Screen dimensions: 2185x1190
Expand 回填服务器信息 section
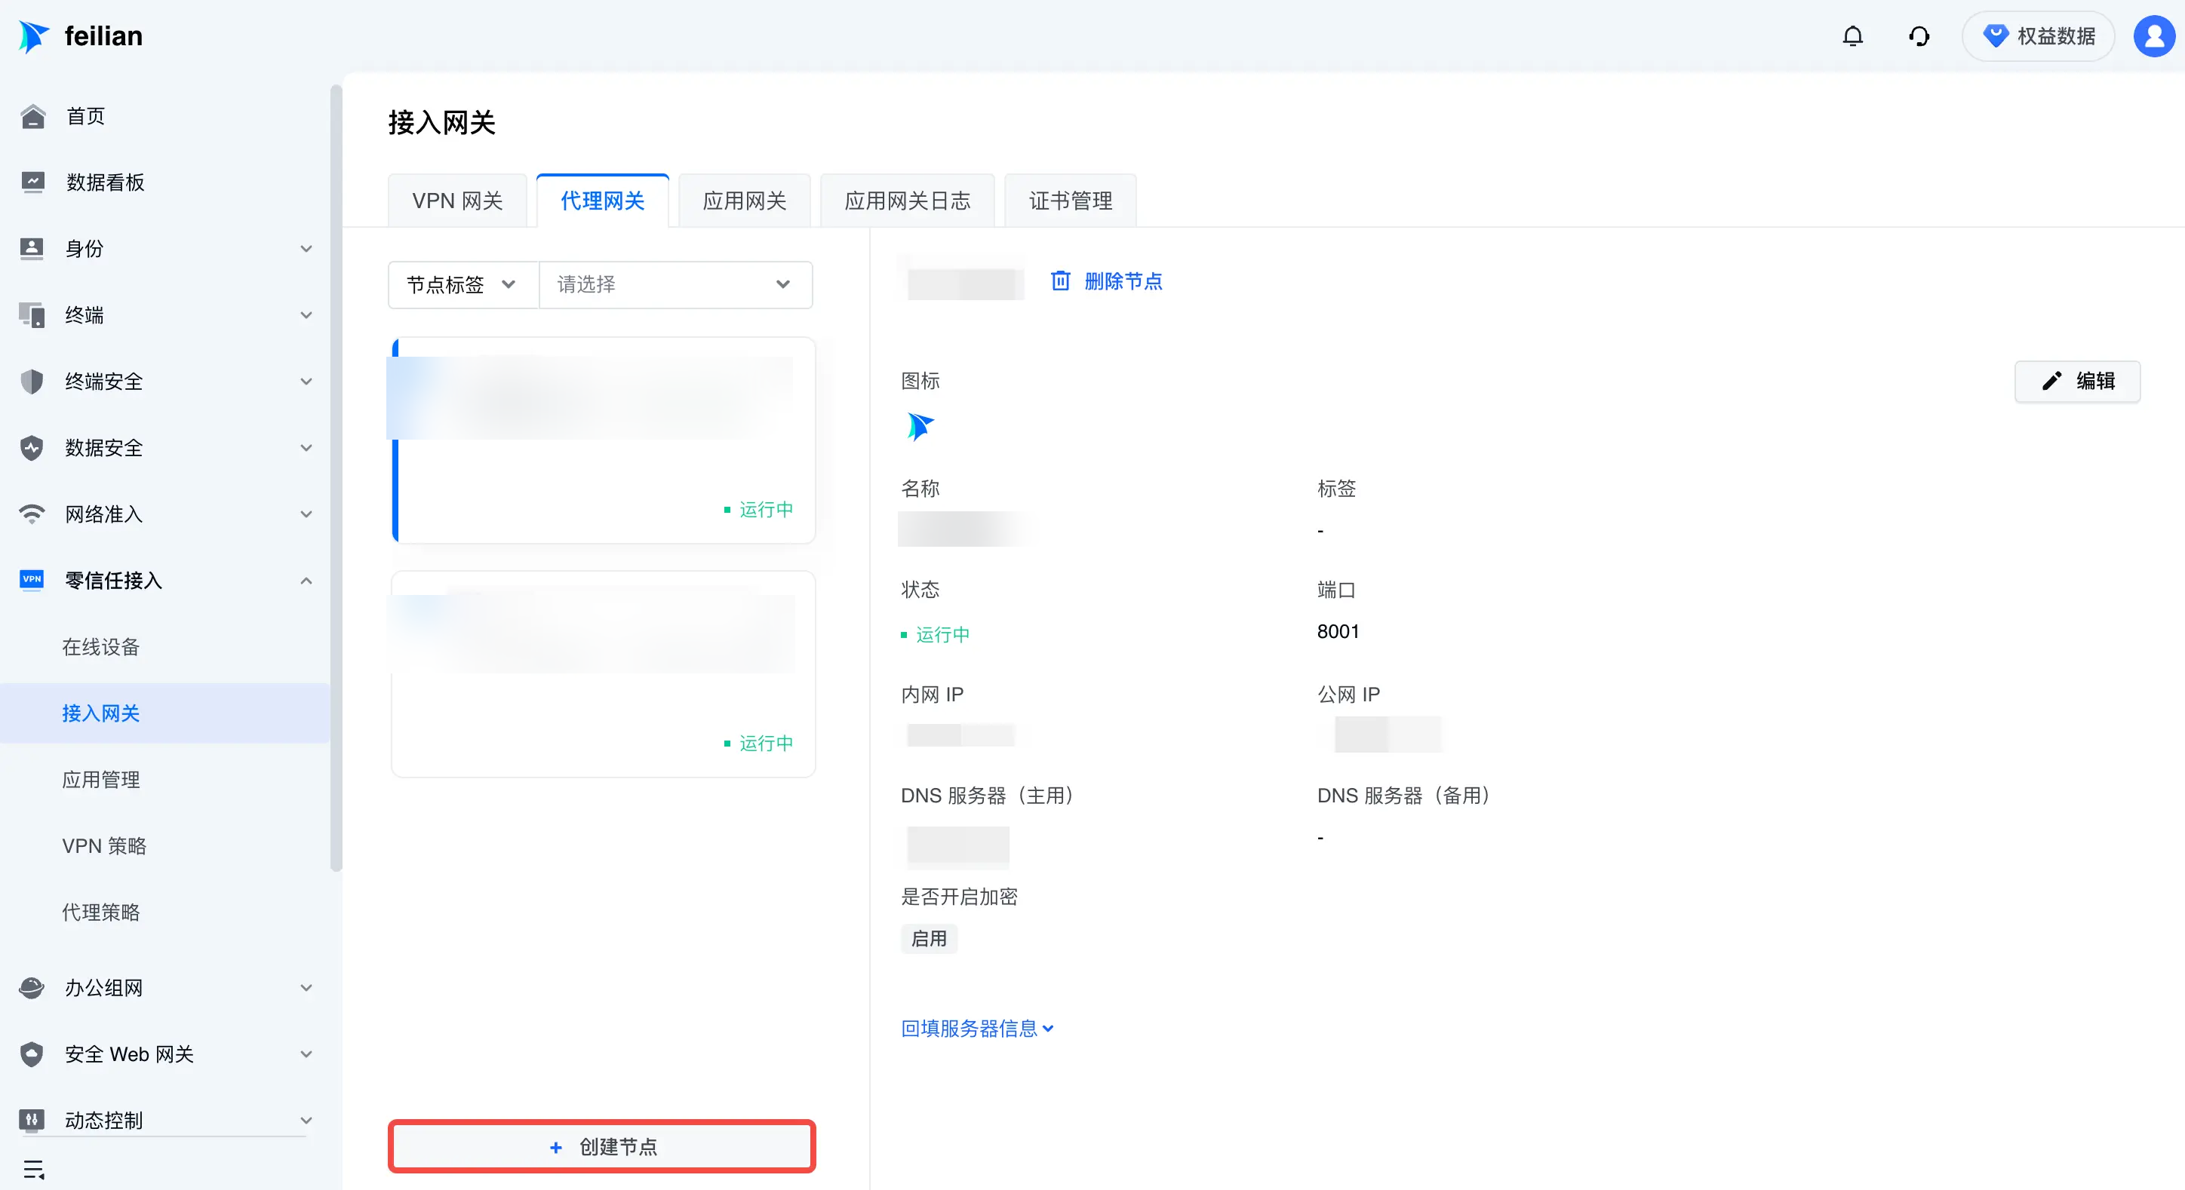click(x=977, y=1028)
